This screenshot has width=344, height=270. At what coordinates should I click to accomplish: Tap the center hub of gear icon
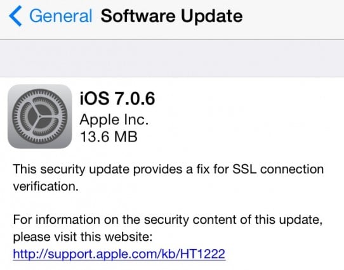[x=40, y=117]
